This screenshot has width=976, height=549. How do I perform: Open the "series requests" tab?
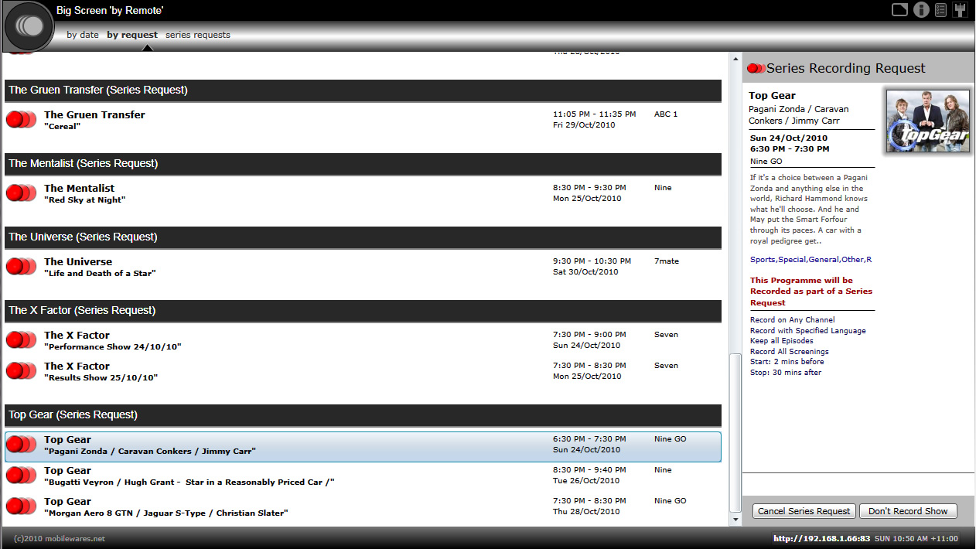point(198,35)
